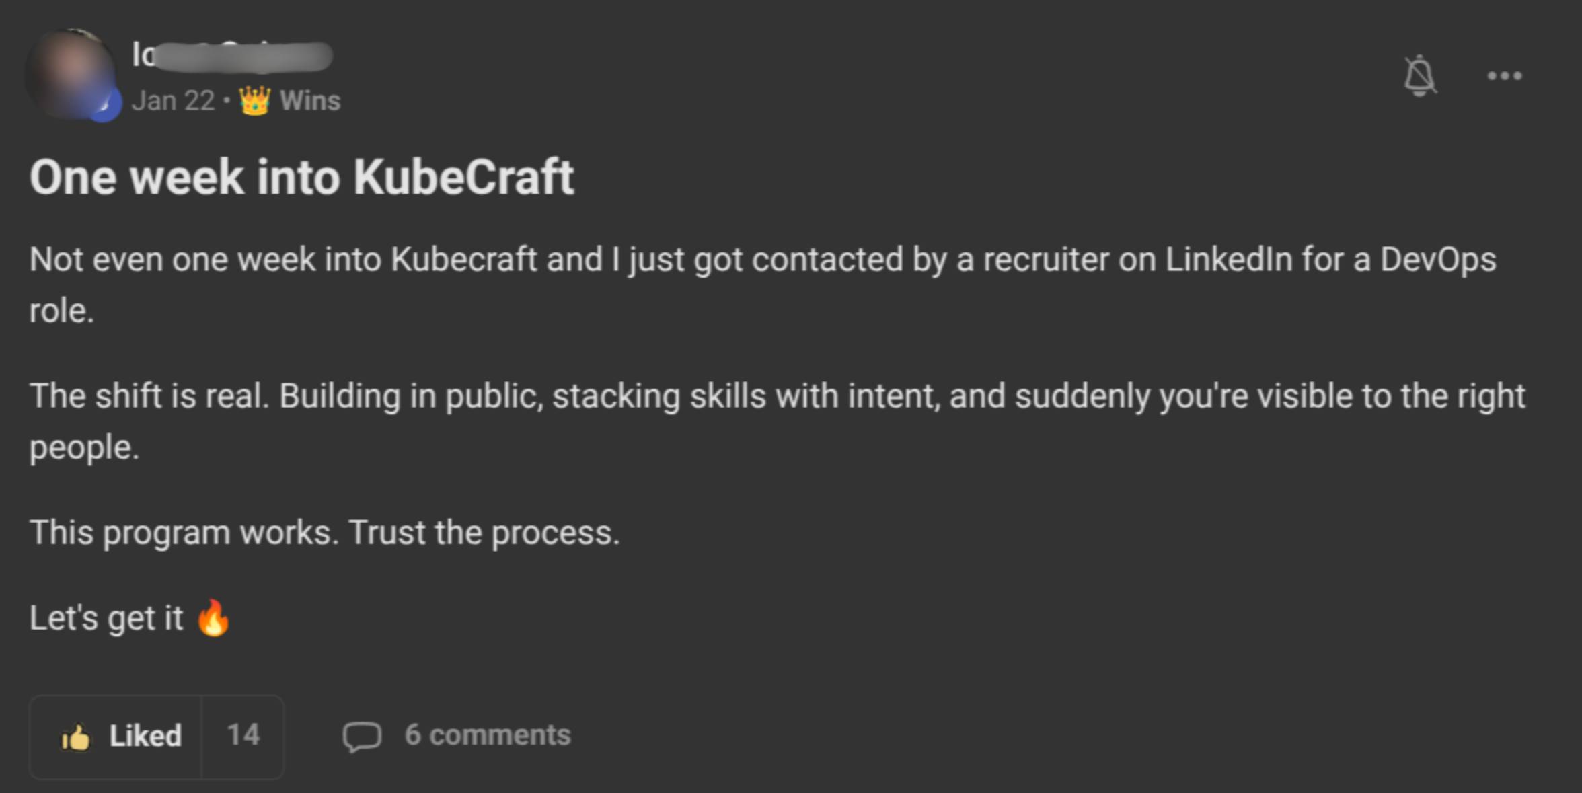Toggle post notifications with the bell icon
Viewport: 1582px width, 793px height.
[1419, 76]
